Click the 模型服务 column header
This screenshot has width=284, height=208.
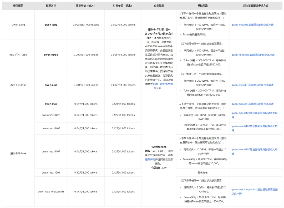coord(18,6)
